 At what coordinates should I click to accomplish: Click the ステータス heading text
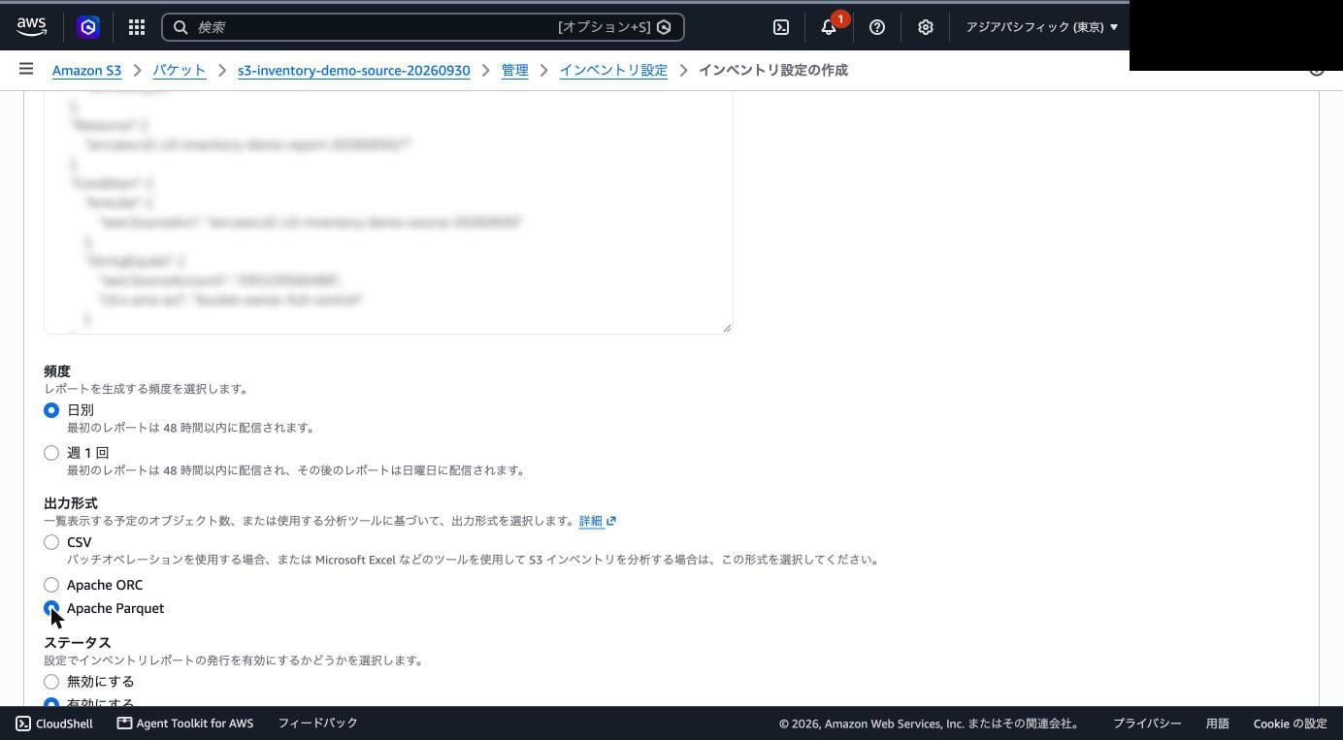tap(78, 643)
